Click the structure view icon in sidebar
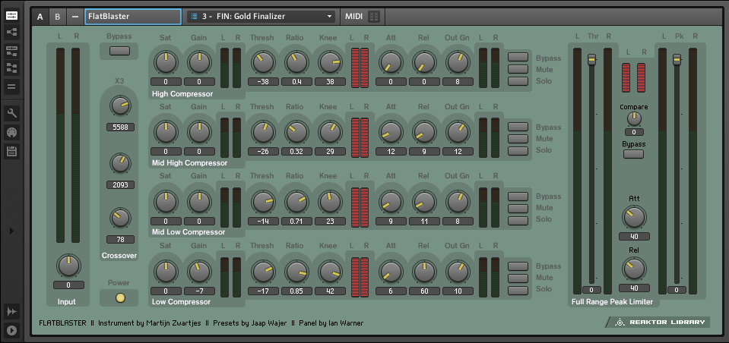This screenshot has height=343, width=729. [11, 33]
